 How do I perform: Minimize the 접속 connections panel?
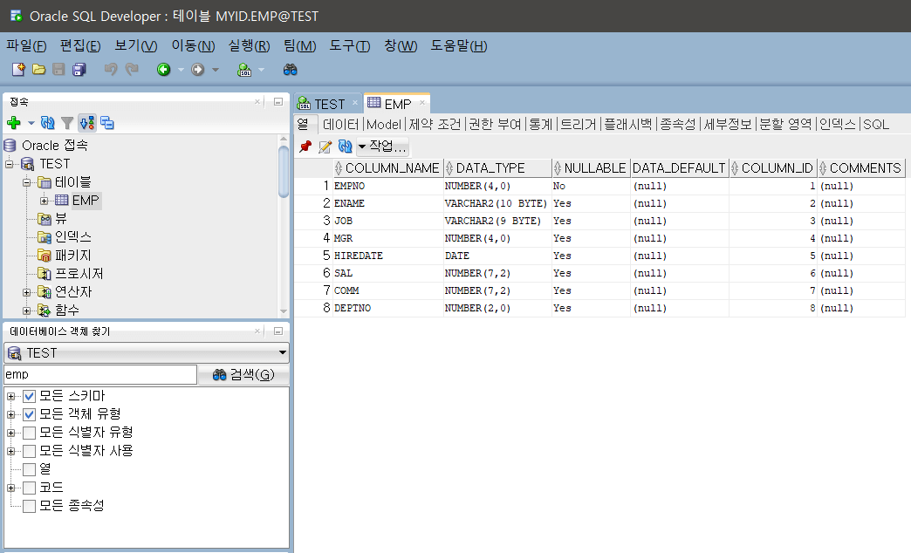pos(278,102)
